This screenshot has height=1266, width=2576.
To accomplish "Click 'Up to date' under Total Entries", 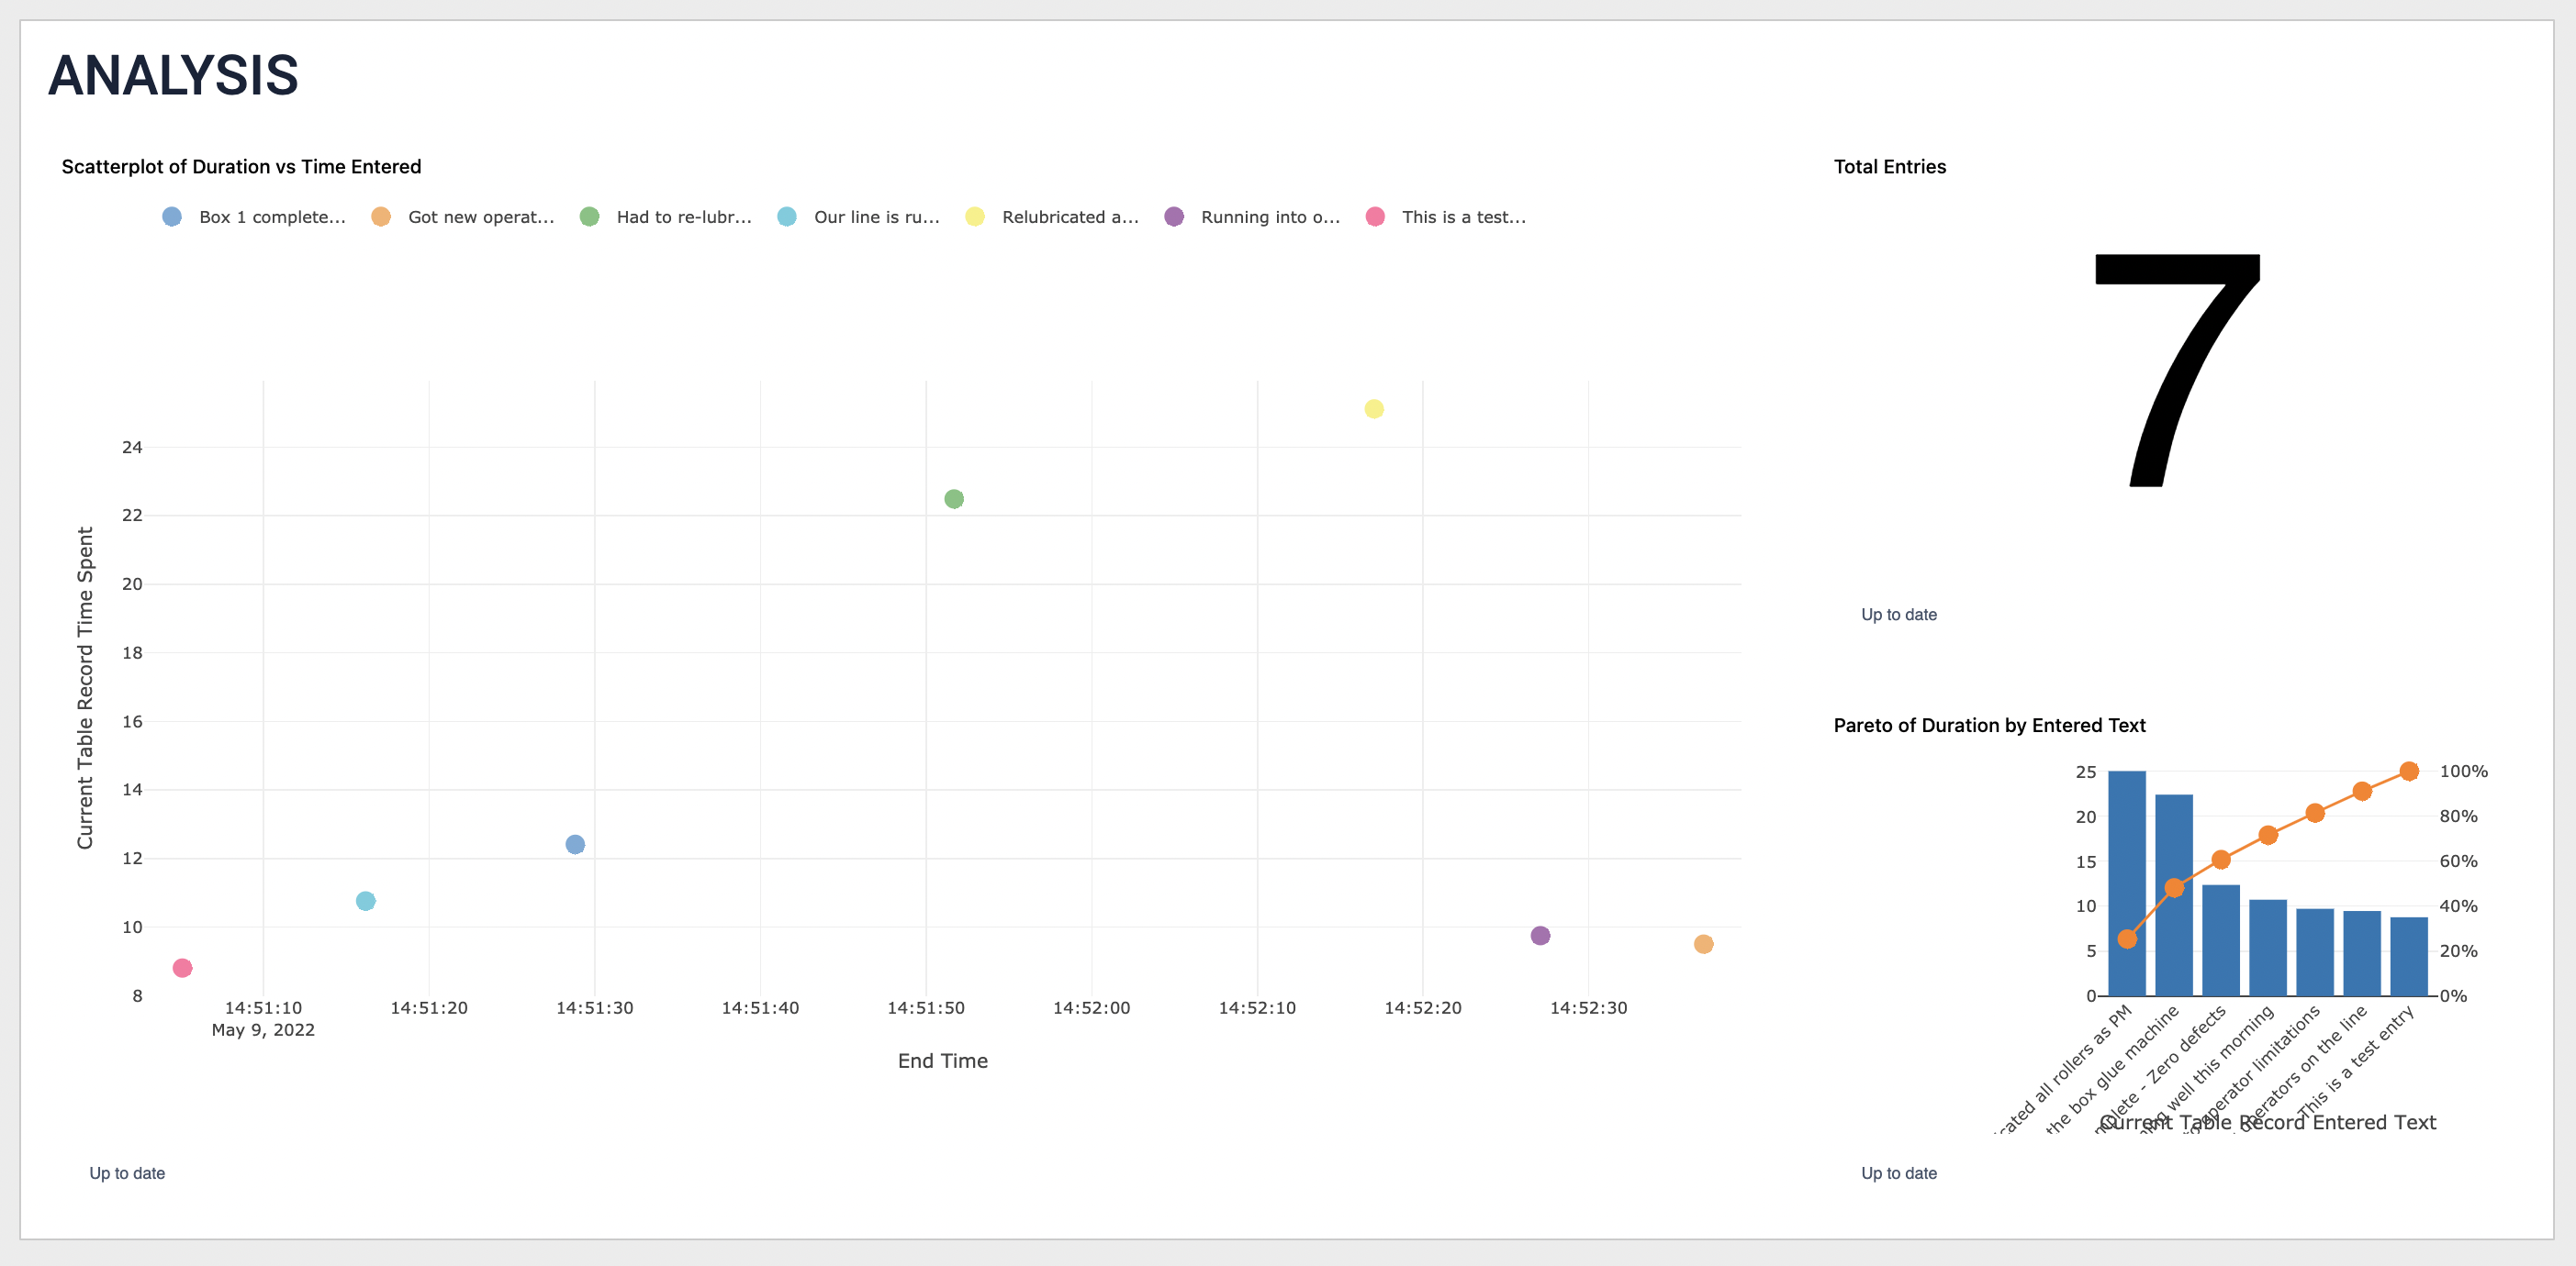I will pyautogui.click(x=1899, y=615).
